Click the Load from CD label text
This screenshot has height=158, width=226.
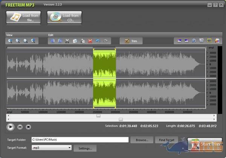click(71, 18)
